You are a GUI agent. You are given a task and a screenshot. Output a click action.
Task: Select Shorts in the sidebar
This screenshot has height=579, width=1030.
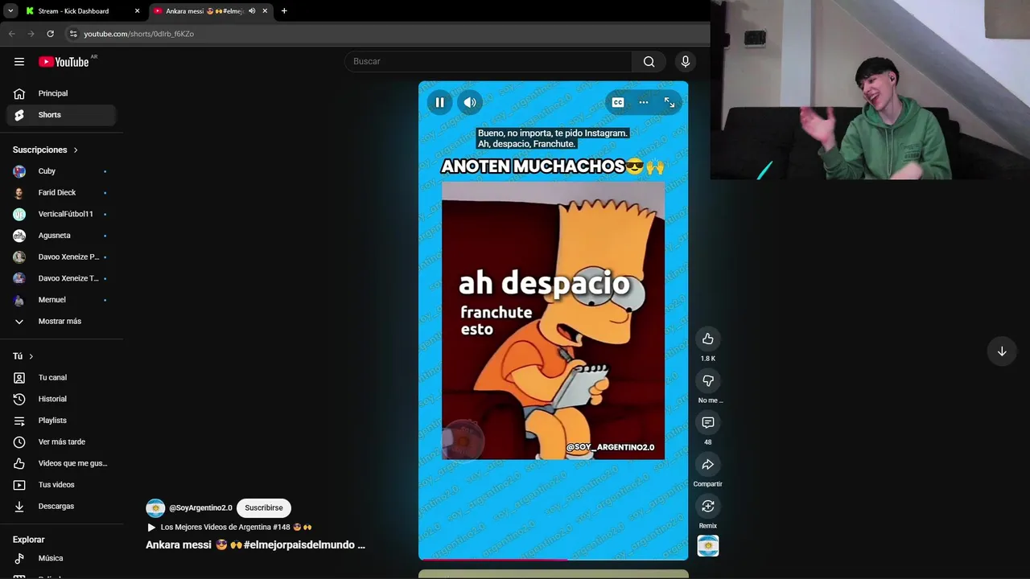[x=62, y=115]
